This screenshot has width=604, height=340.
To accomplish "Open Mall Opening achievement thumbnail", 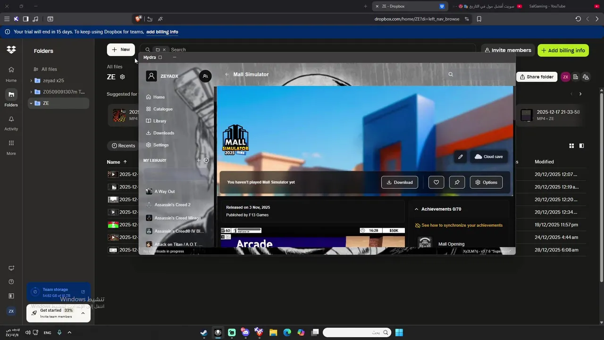I will [425, 243].
